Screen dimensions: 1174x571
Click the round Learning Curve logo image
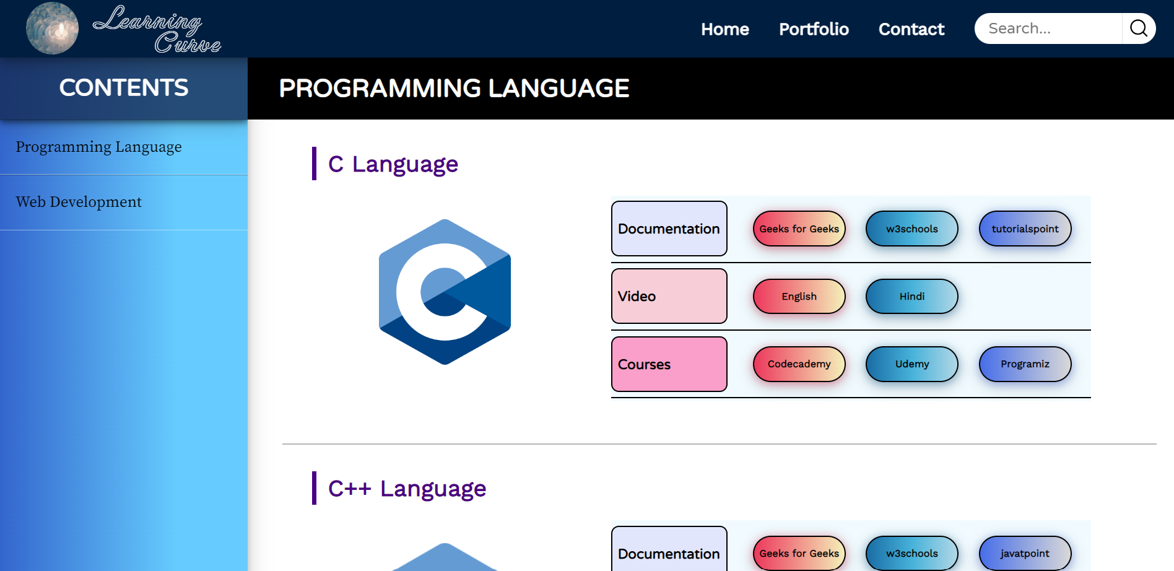tap(53, 28)
